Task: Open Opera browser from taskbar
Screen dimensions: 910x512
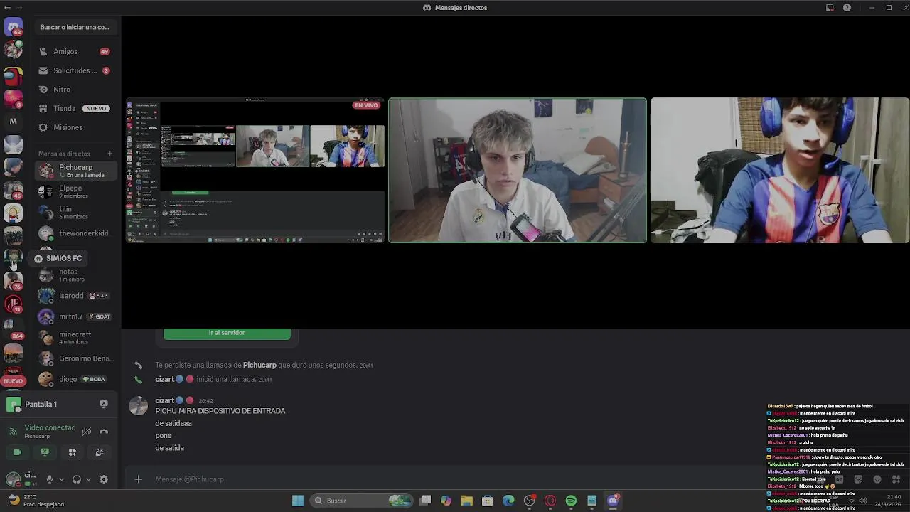Action: 550,501
